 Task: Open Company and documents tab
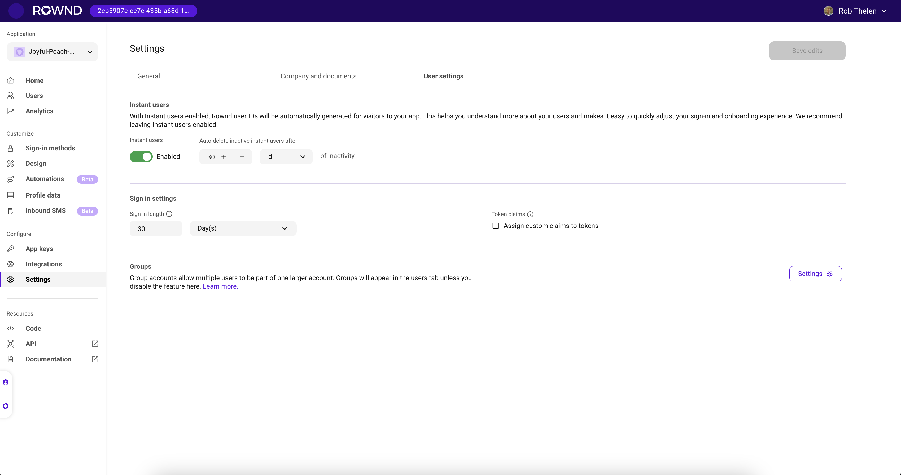pyautogui.click(x=318, y=76)
